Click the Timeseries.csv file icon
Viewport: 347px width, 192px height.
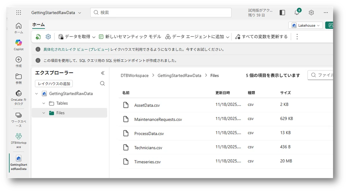click(126, 161)
